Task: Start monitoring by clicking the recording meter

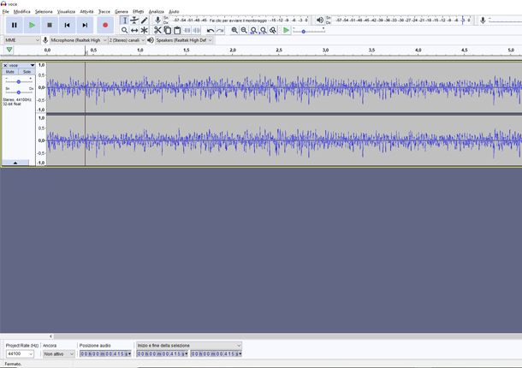Action: point(238,21)
